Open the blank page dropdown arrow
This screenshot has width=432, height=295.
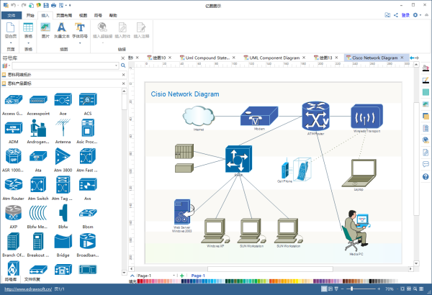(x=11, y=42)
